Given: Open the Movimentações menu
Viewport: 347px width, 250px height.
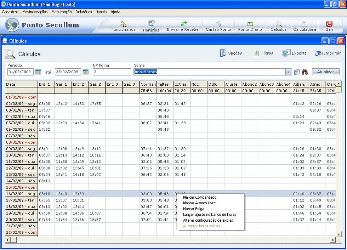Looking at the screenshot, I should tap(35, 12).
